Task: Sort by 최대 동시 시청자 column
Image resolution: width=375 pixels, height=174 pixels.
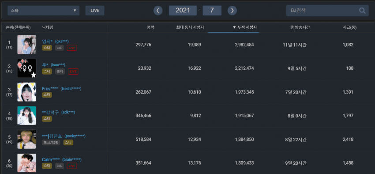Action: [190, 27]
